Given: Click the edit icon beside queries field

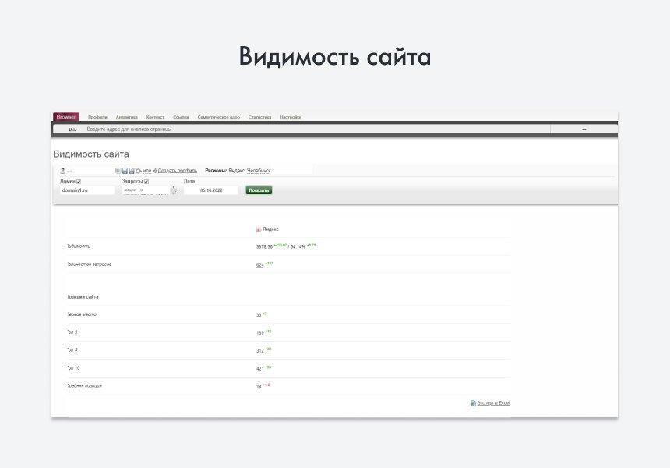Looking at the screenshot, I should pyautogui.click(x=174, y=190).
